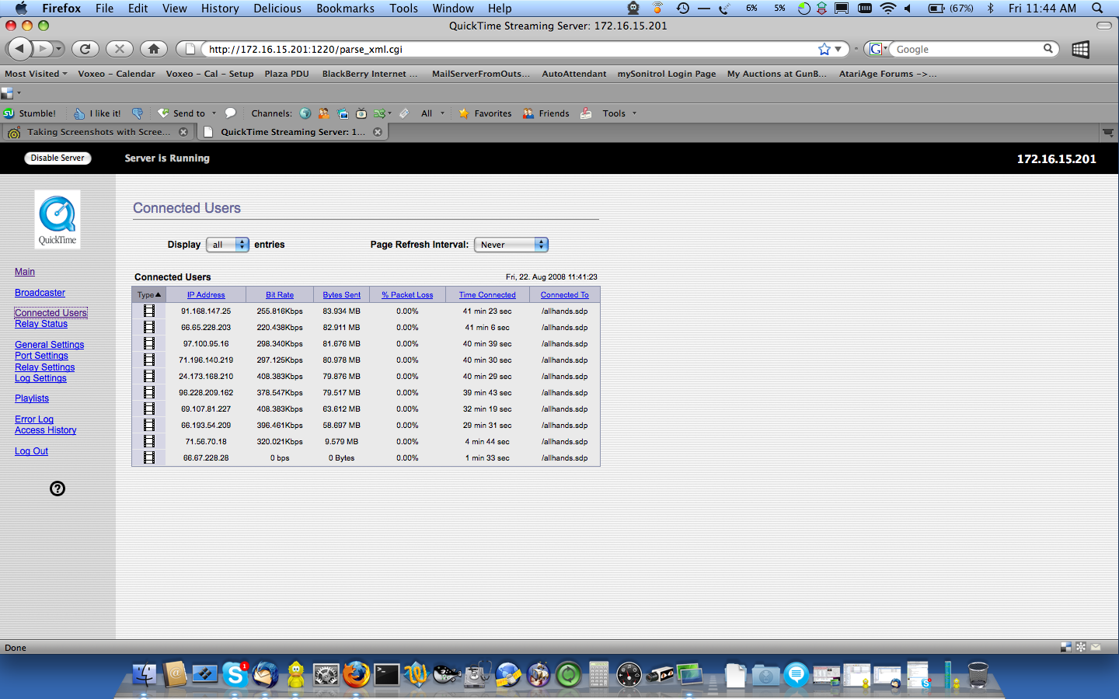Screen dimensions: 1119x699
Task: Expand the Page Refresh Interval dropdown
Action: pyautogui.click(x=511, y=245)
